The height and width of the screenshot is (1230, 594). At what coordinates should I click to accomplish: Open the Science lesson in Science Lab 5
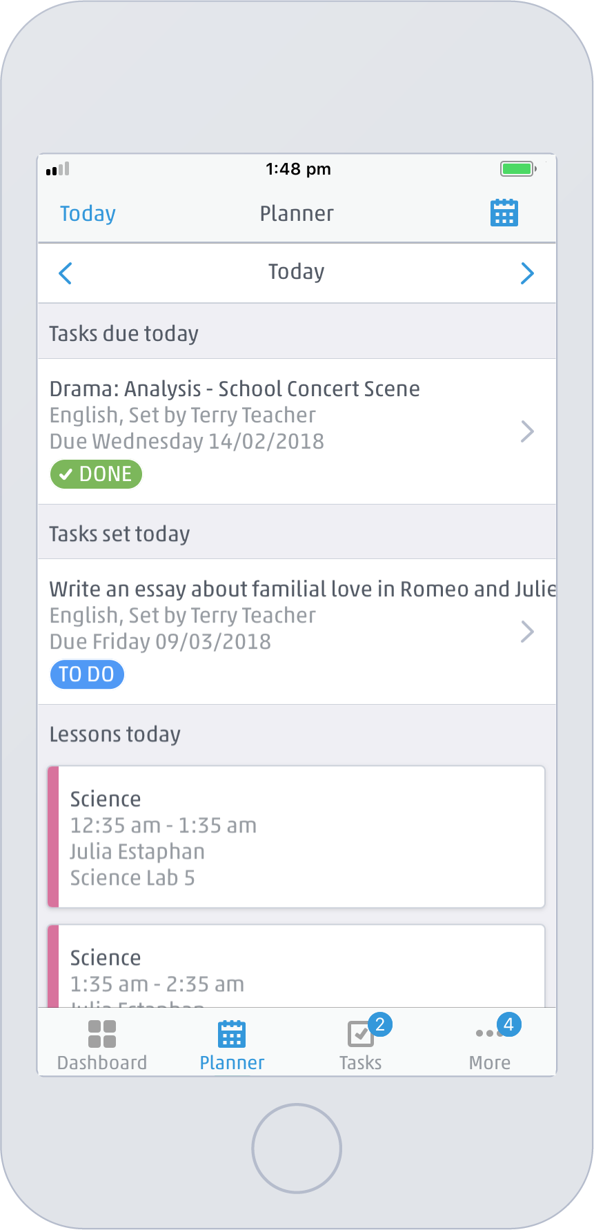click(x=297, y=837)
